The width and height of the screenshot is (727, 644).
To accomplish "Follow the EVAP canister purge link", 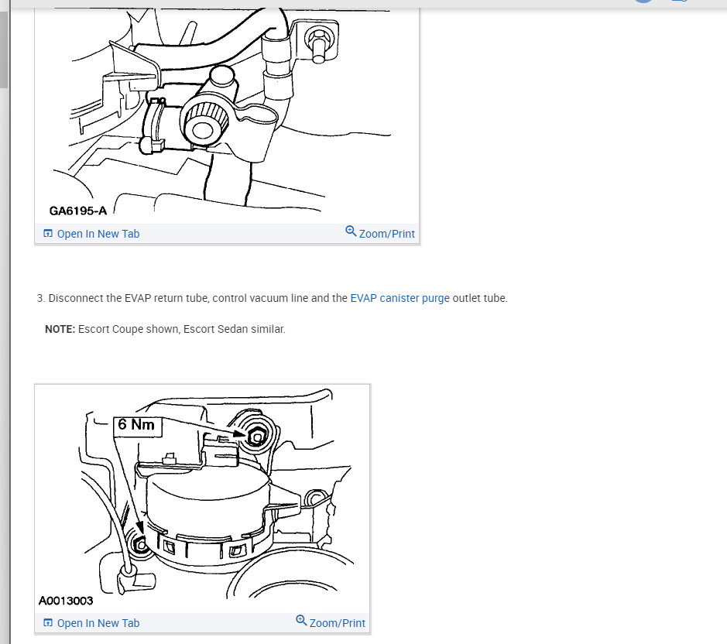I will [x=400, y=298].
